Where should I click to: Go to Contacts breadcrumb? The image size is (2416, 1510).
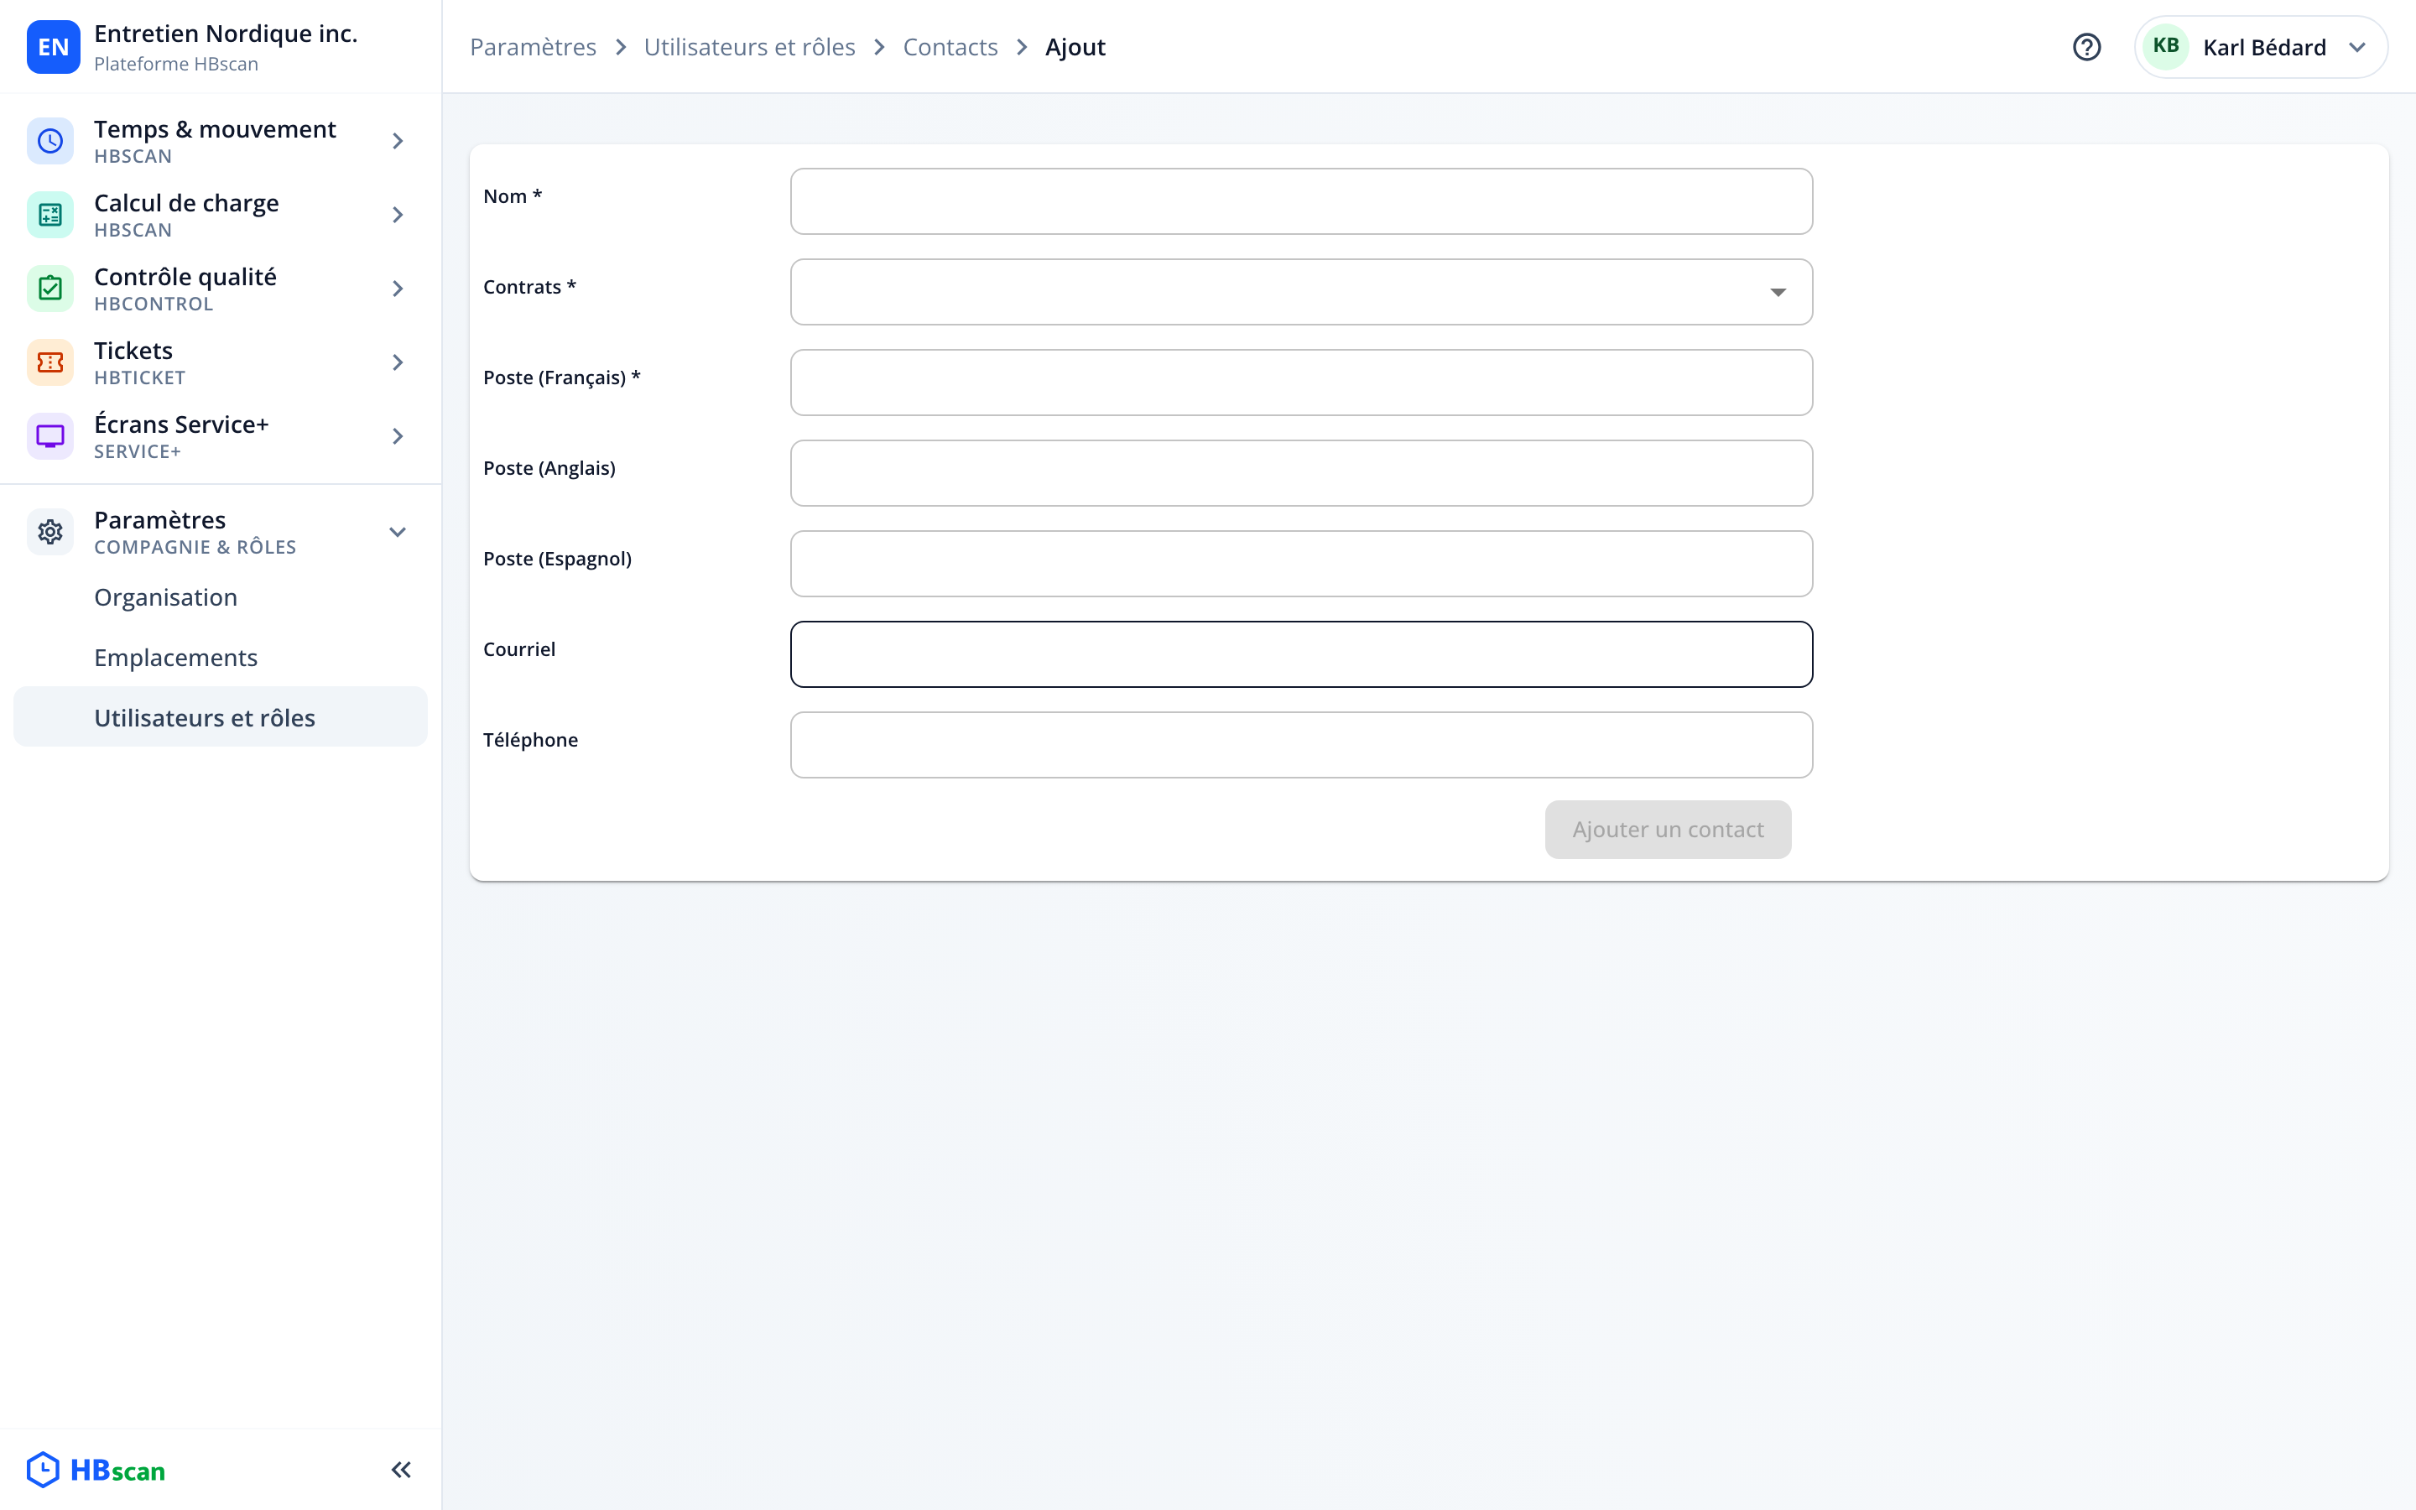950,47
